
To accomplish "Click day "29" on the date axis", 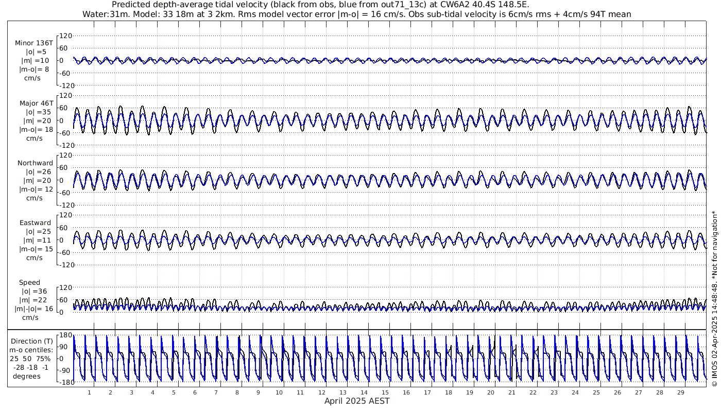I will pos(680,392).
